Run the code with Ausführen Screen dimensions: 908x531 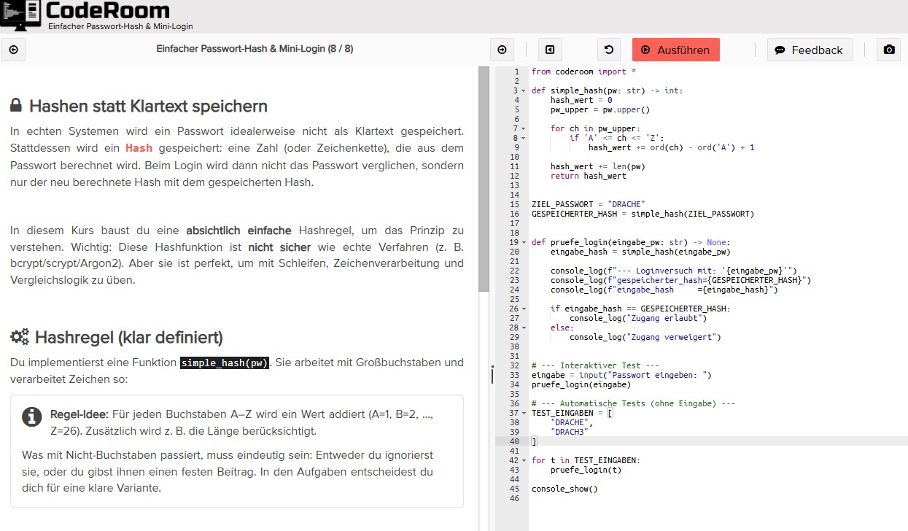pos(675,50)
